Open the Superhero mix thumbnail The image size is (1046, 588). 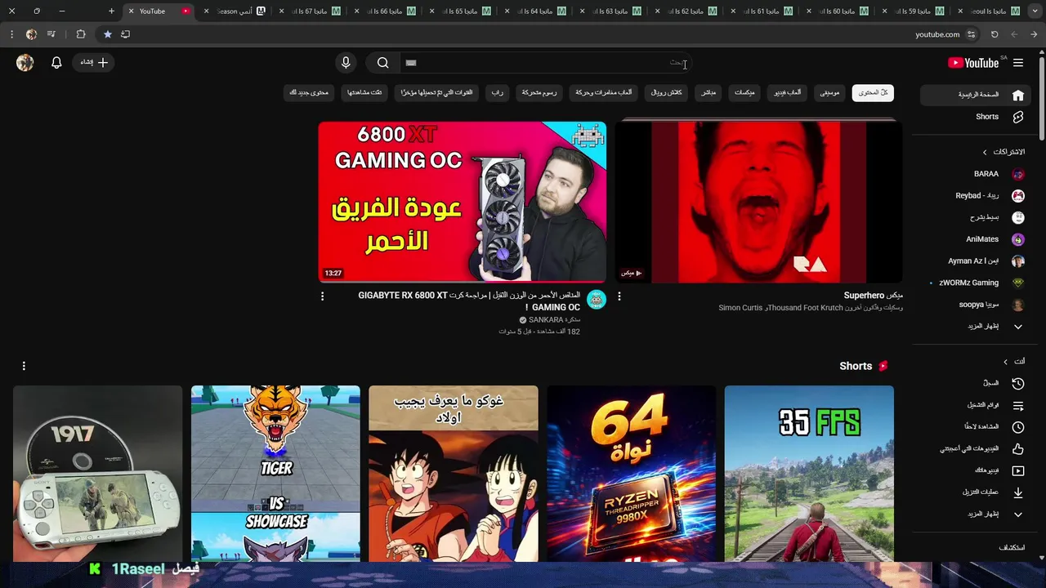point(758,202)
